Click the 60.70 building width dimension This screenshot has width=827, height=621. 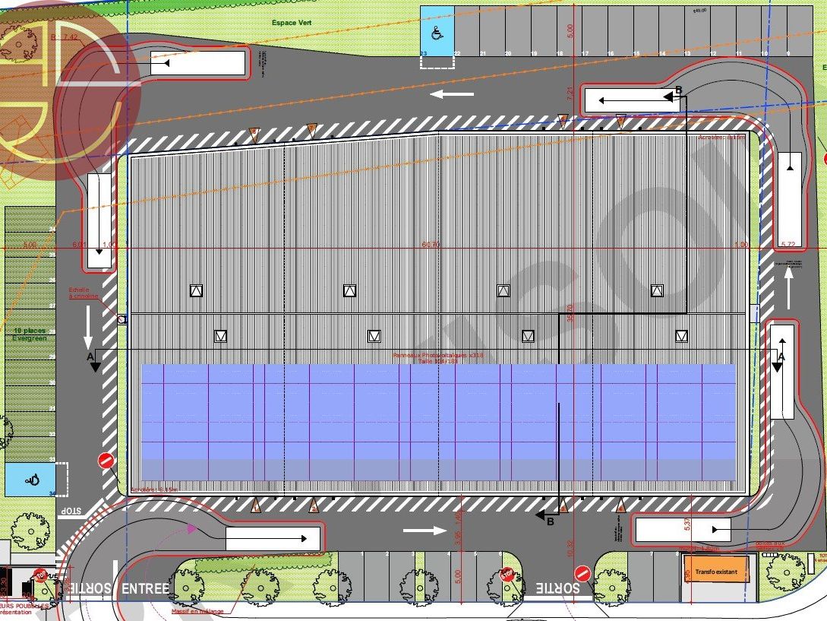(431, 244)
